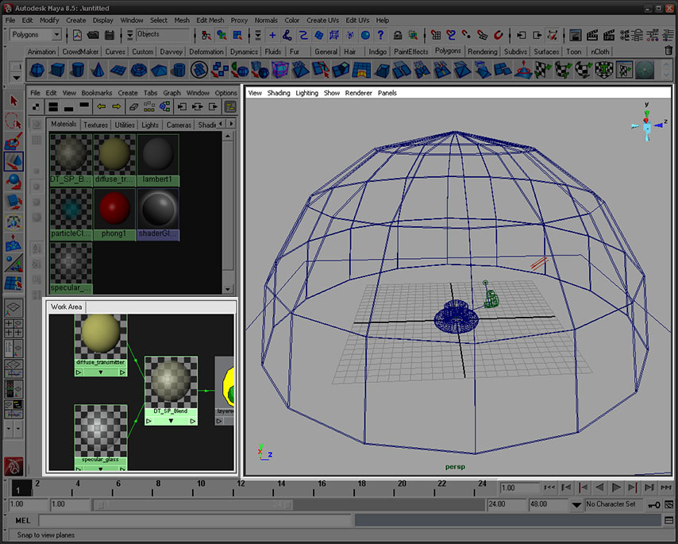Show next Hypershade tabs right arrow

231,124
